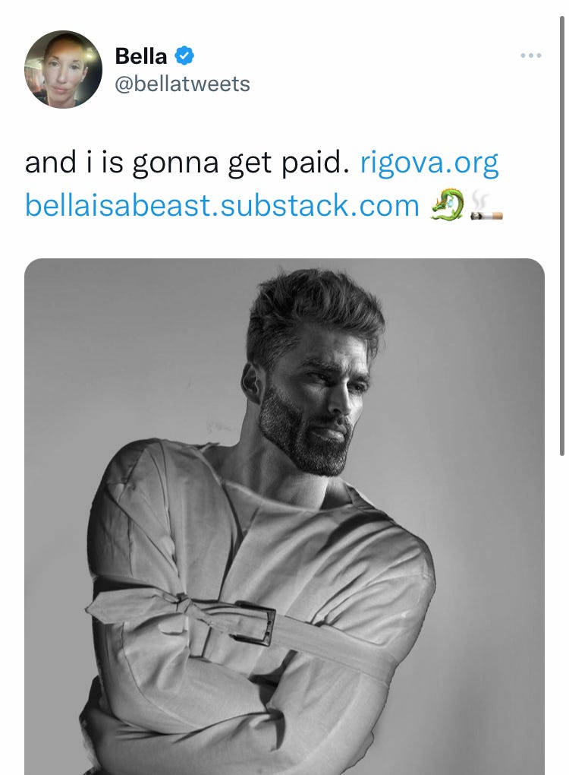Click the word "gonna" in the tweet text

(x=175, y=164)
